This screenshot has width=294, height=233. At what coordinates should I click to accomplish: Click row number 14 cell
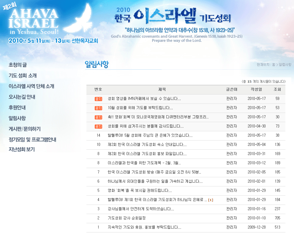click(98, 135)
